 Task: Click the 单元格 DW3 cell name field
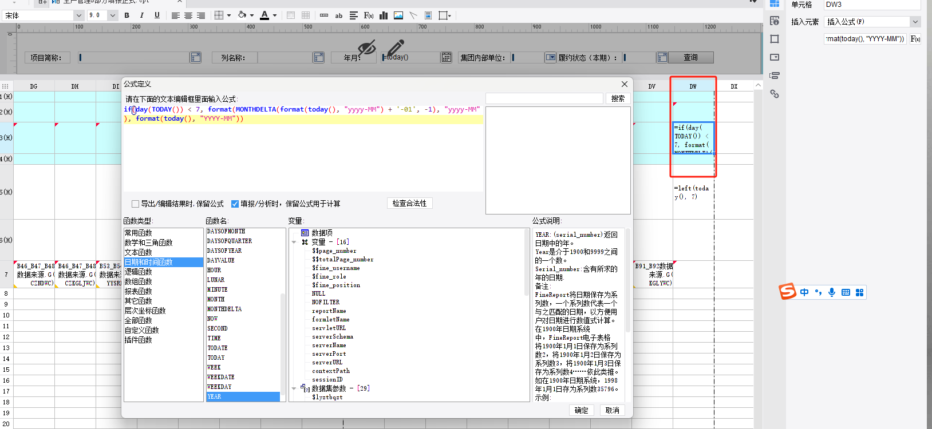click(x=872, y=5)
